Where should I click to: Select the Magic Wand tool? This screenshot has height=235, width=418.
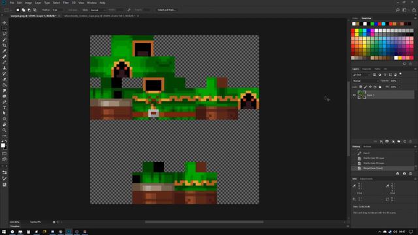pyautogui.click(x=5, y=40)
